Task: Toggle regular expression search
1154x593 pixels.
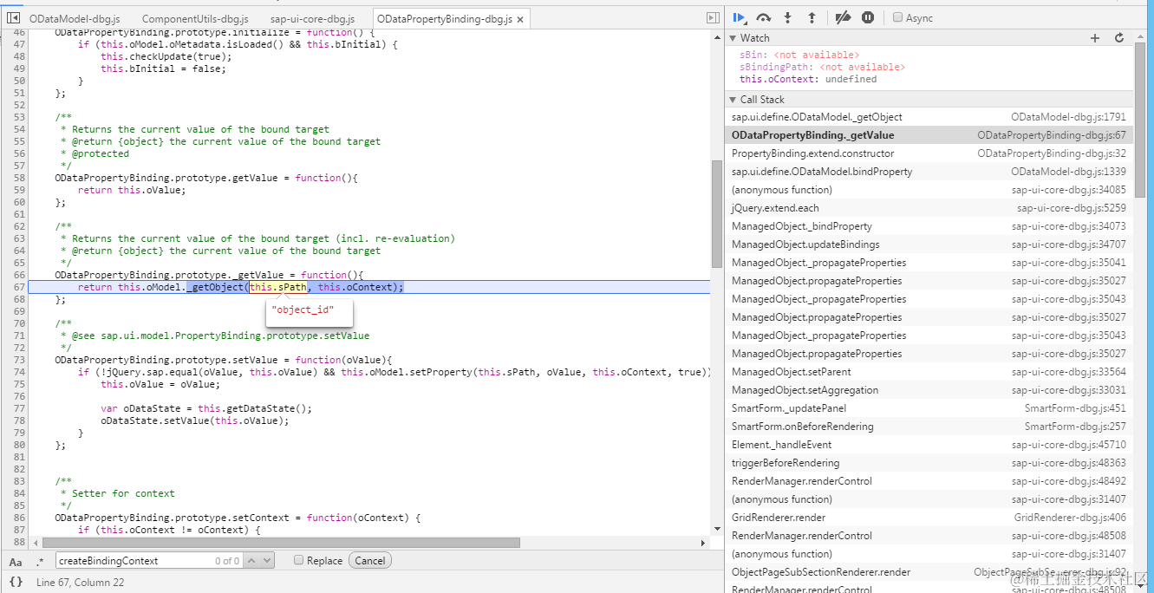Action: (40, 562)
